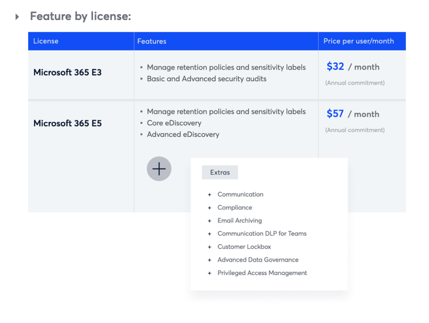429x323 pixels.
Task: Select the Compliance extras entry text
Action: click(235, 208)
